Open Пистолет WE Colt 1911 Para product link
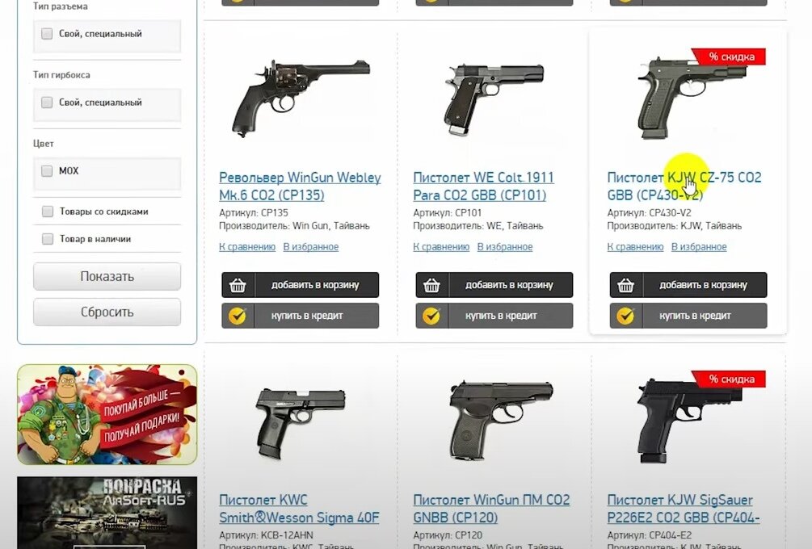 tap(483, 186)
